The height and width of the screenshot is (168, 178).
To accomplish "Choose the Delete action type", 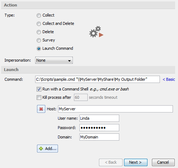I will tap(39, 32).
